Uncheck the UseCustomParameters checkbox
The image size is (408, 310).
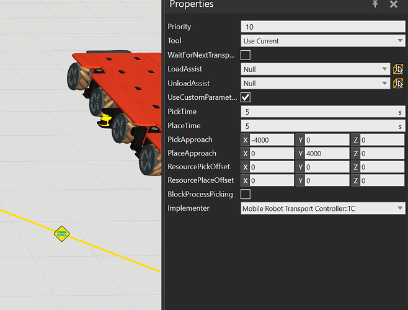[246, 97]
